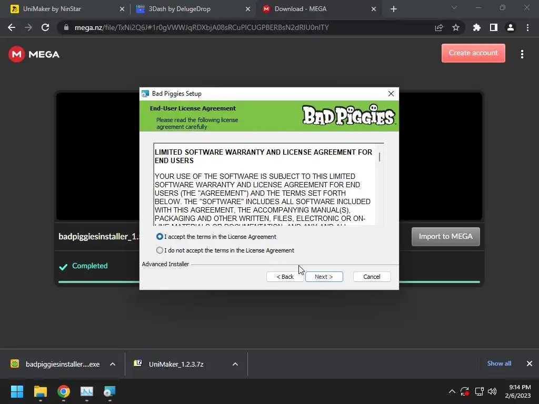
Task: Close the 3Dash by DelugeDrop tab
Action: tap(248, 9)
